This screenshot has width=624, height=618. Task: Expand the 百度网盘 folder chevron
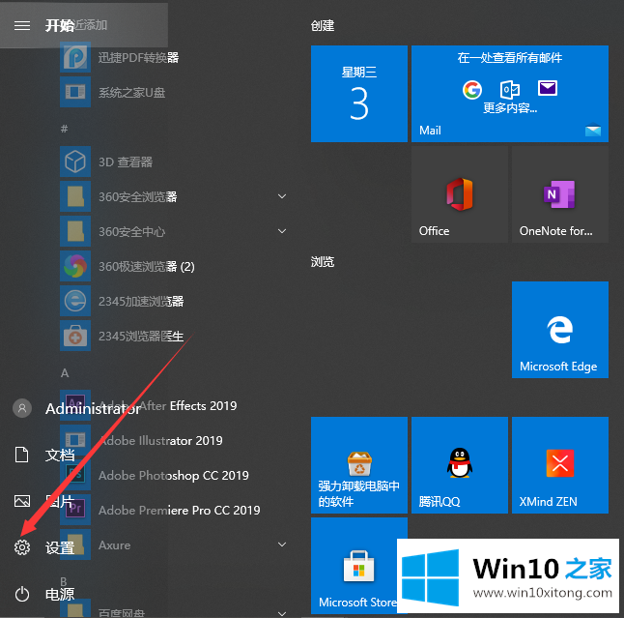pyautogui.click(x=282, y=613)
